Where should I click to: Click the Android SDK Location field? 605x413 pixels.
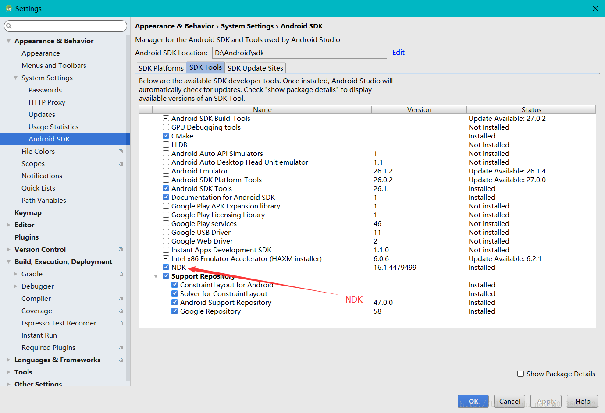pos(299,53)
